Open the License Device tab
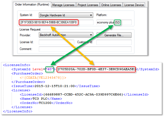This screenshot has width=164, height=116. coord(134,5)
